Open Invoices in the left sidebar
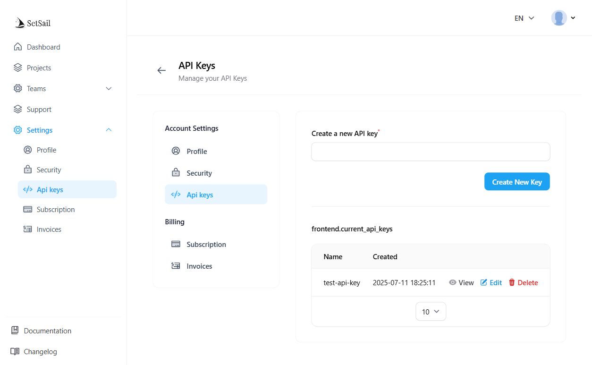This screenshot has width=592, height=365. [49, 229]
